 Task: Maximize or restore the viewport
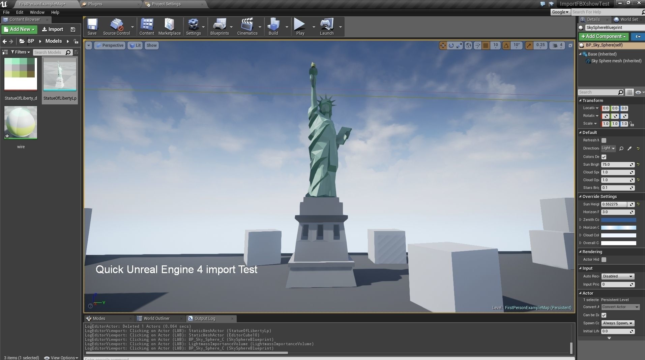coord(570,45)
